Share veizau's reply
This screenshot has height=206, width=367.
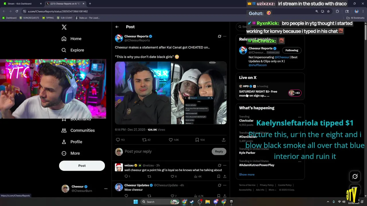pyautogui.click(x=225, y=177)
